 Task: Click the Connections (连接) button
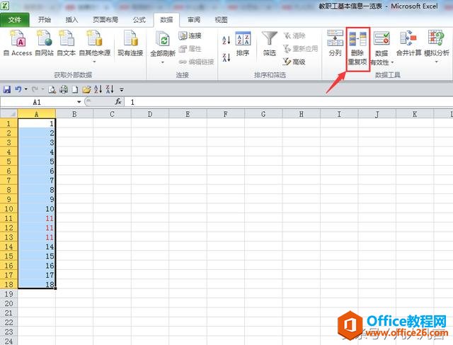(x=190, y=35)
